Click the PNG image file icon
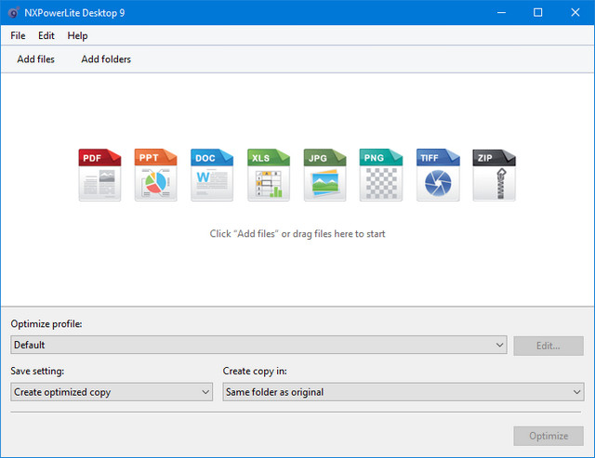595x458 pixels. [381, 175]
